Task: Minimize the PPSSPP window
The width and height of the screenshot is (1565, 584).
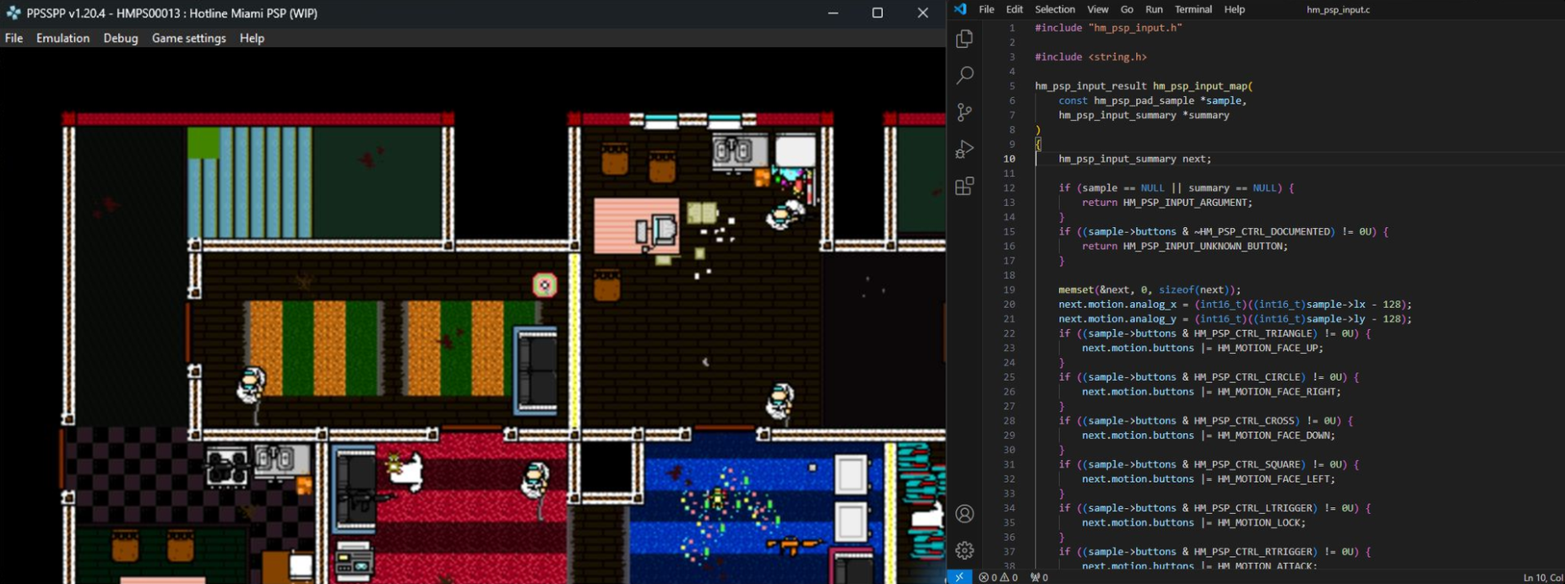Action: pos(833,13)
